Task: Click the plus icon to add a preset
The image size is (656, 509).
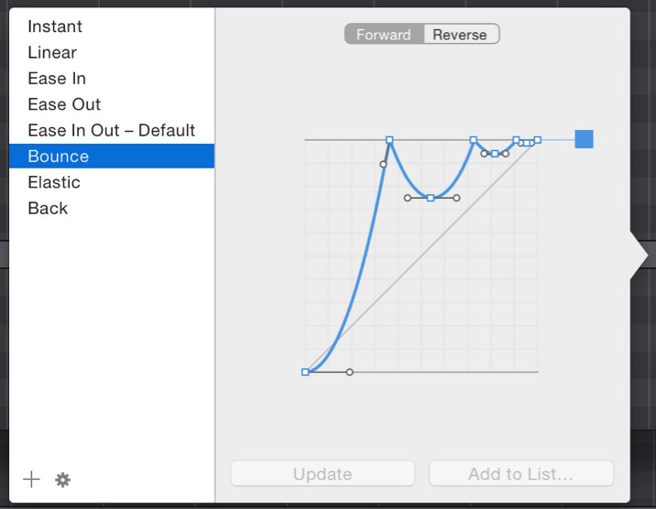Action: [x=32, y=480]
